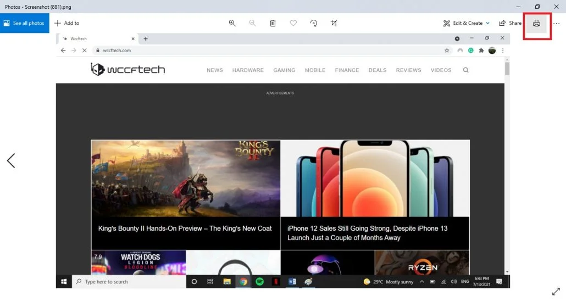Open the MOBILE navigation item
The height and width of the screenshot is (301, 566).
[315, 70]
